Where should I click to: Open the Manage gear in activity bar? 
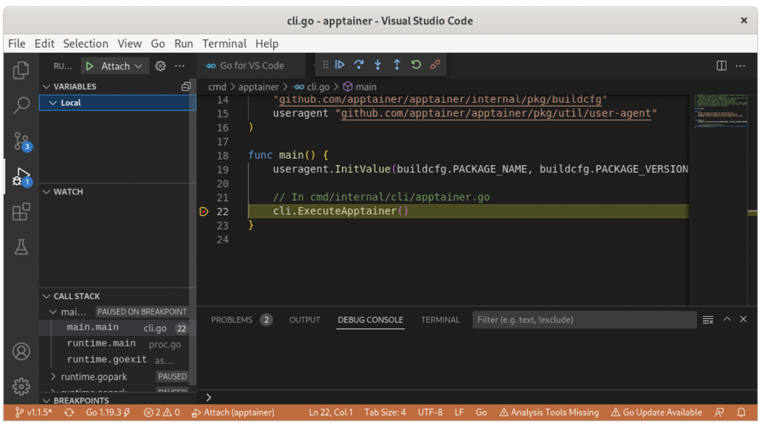[x=21, y=386]
